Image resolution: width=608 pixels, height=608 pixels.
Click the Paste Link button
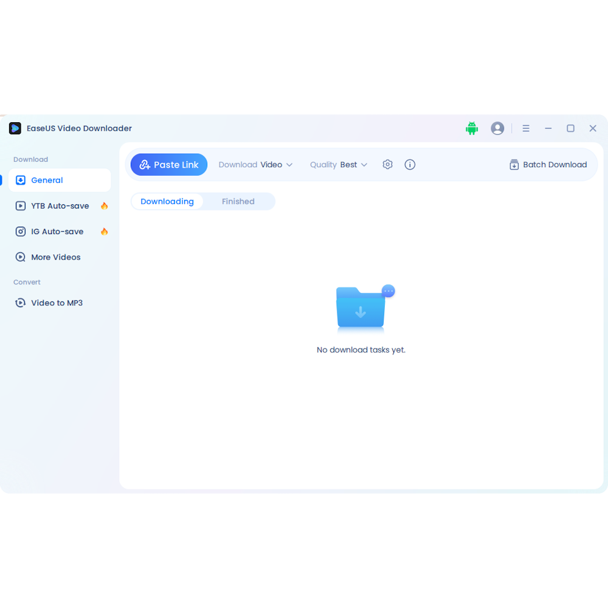(x=168, y=164)
